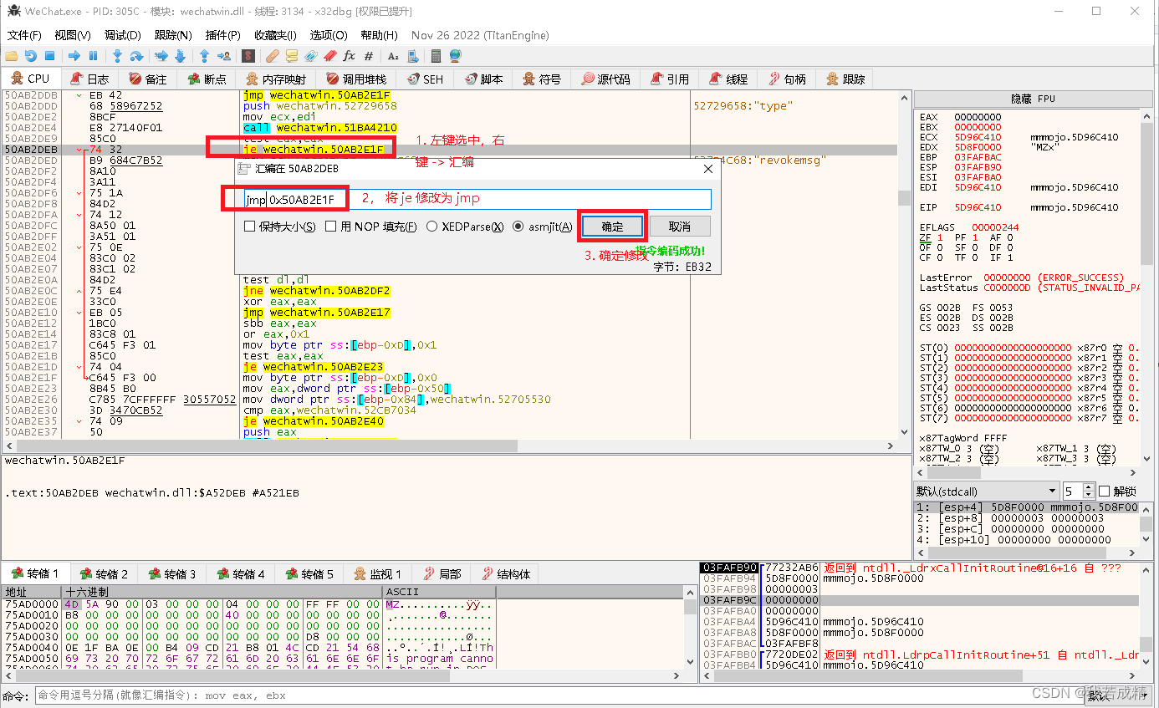Click 确定 to confirm the assemble
The height and width of the screenshot is (708, 1159).
(613, 227)
